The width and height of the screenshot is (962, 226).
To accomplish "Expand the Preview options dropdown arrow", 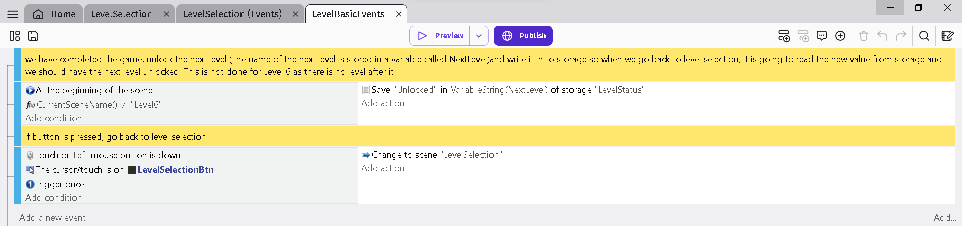I will click(479, 36).
